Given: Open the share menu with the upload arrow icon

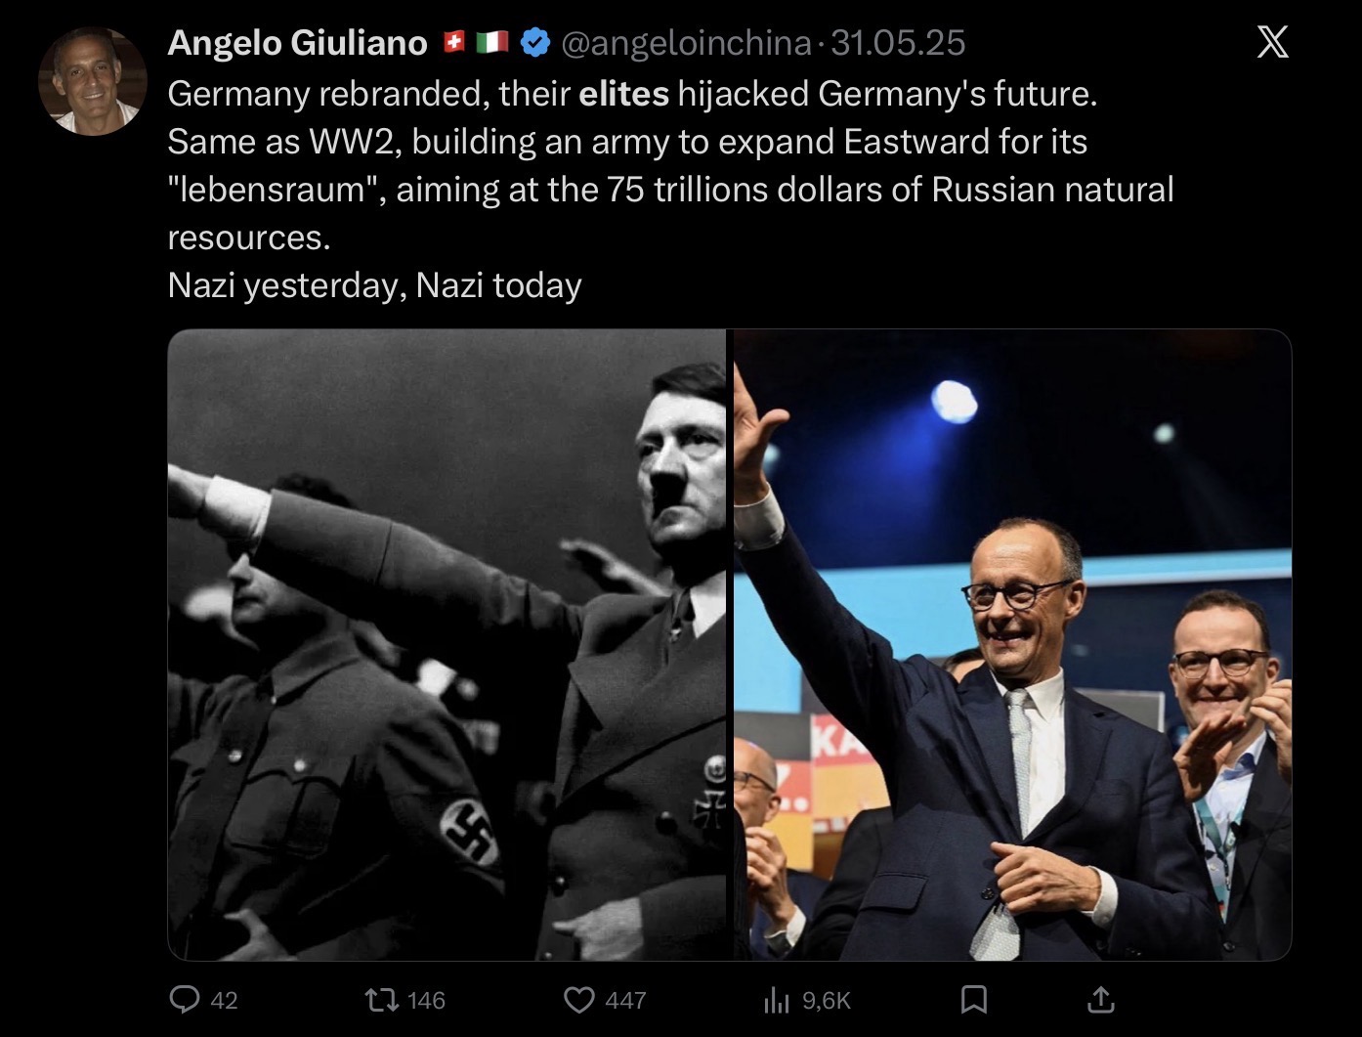Looking at the screenshot, I should (1100, 999).
